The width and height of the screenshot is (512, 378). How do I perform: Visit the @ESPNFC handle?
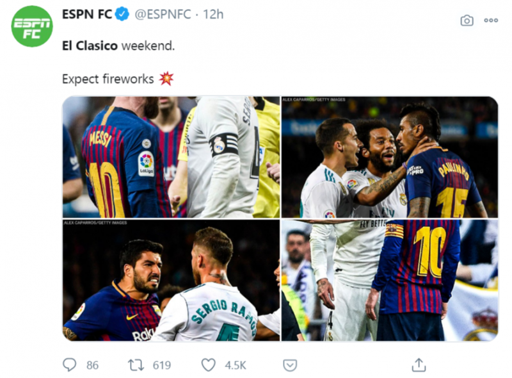(163, 15)
